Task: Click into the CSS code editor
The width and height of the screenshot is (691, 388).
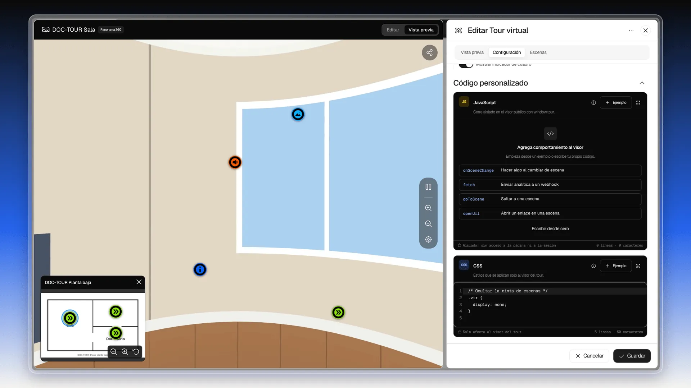Action: tap(550, 305)
